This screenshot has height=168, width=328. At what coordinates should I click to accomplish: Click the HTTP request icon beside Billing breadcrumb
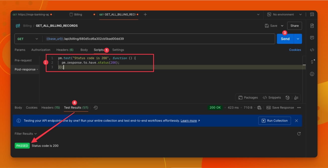click(18, 26)
